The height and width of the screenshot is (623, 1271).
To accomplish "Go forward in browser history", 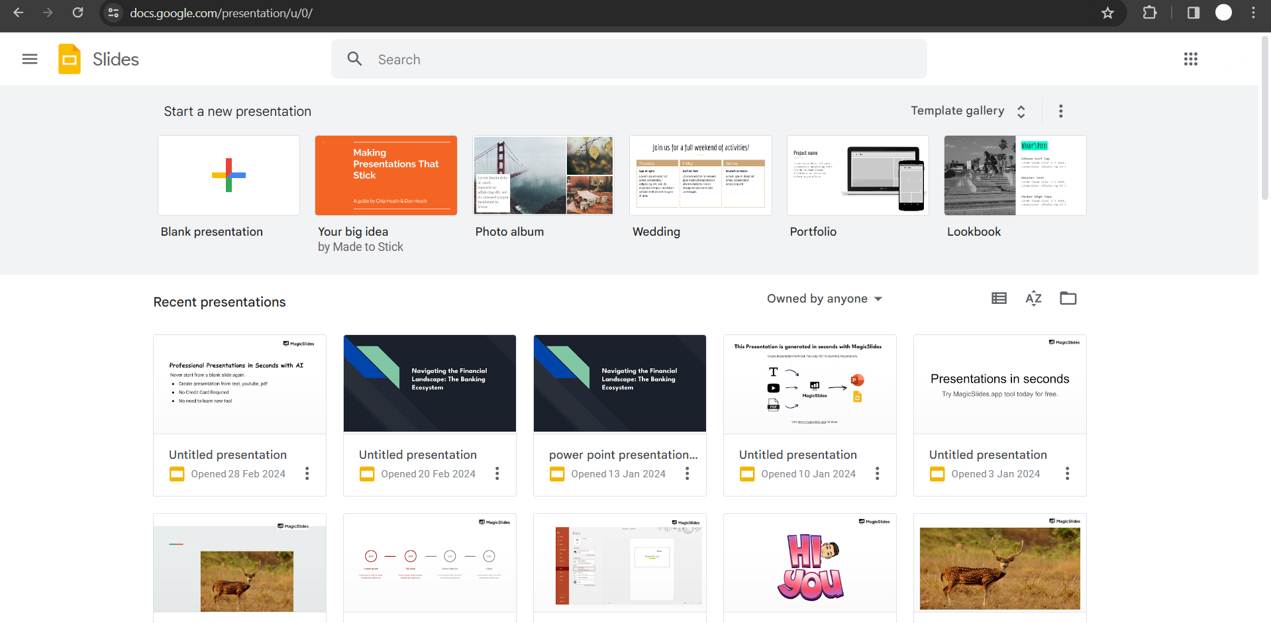I will [x=48, y=13].
